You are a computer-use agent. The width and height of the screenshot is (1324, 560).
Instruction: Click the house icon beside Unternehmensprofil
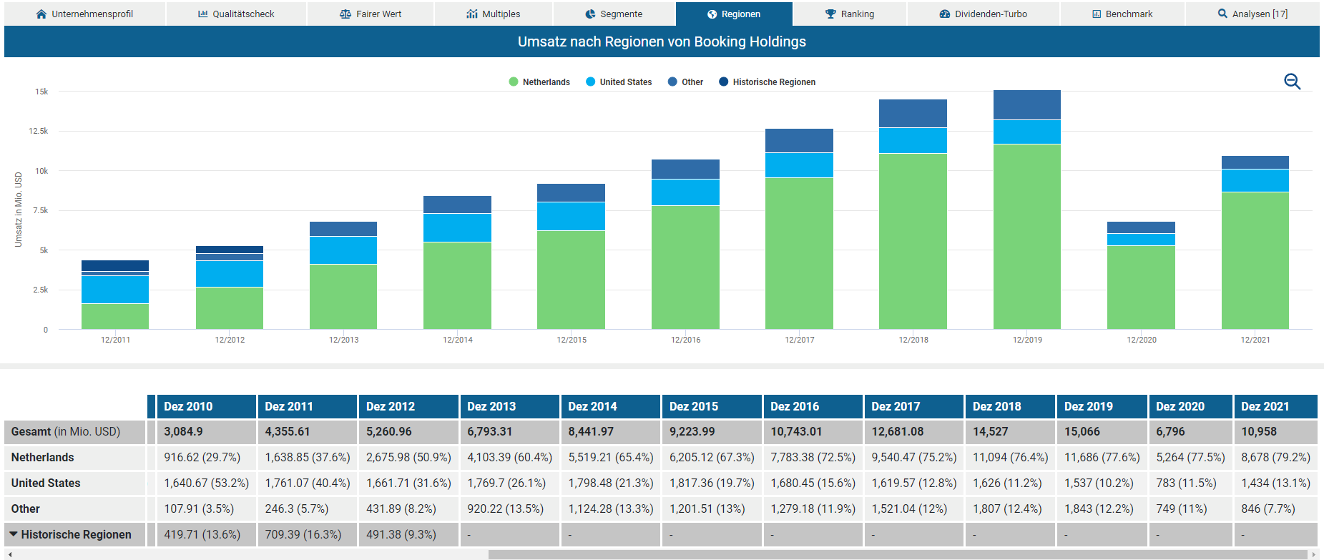41,14
